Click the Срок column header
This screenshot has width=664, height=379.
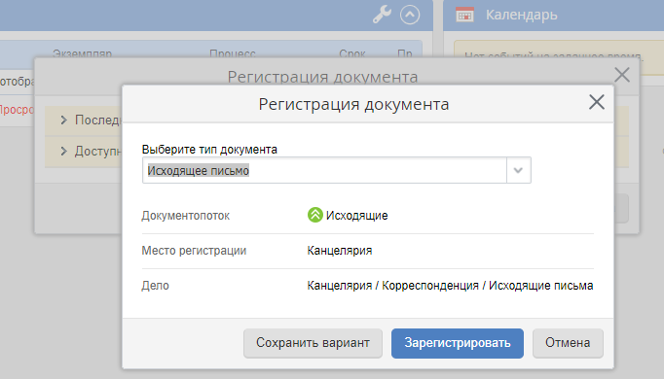351,53
